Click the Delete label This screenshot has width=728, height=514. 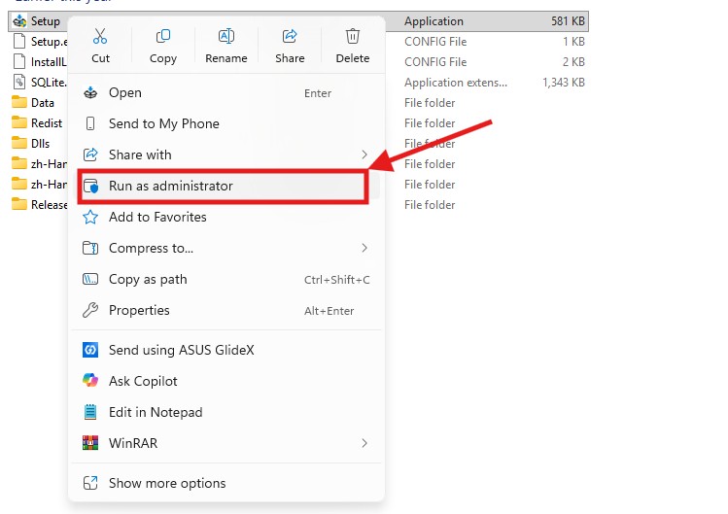coord(353,58)
